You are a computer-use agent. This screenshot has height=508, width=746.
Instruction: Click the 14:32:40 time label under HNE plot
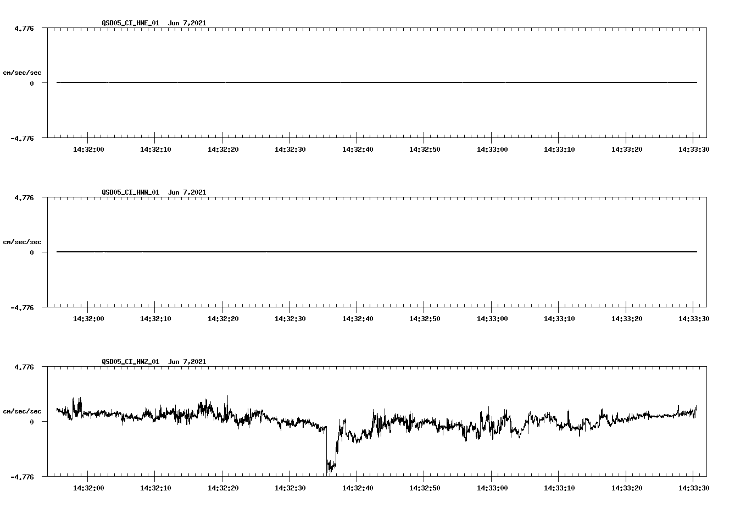pyautogui.click(x=358, y=149)
